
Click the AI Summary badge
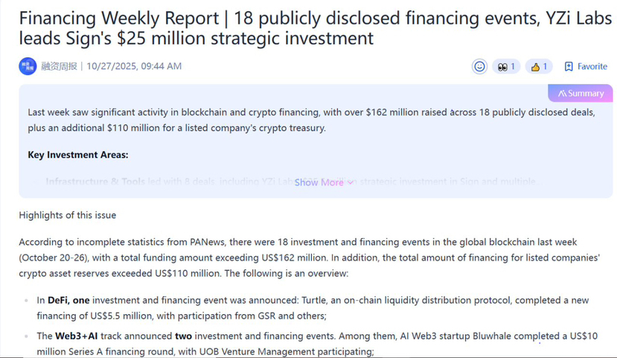tap(581, 93)
